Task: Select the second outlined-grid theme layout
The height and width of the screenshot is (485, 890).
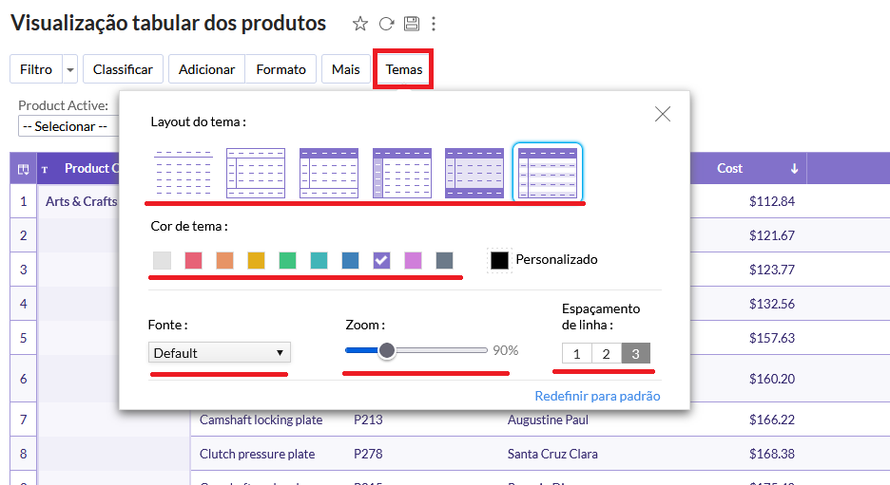Action: [x=256, y=173]
